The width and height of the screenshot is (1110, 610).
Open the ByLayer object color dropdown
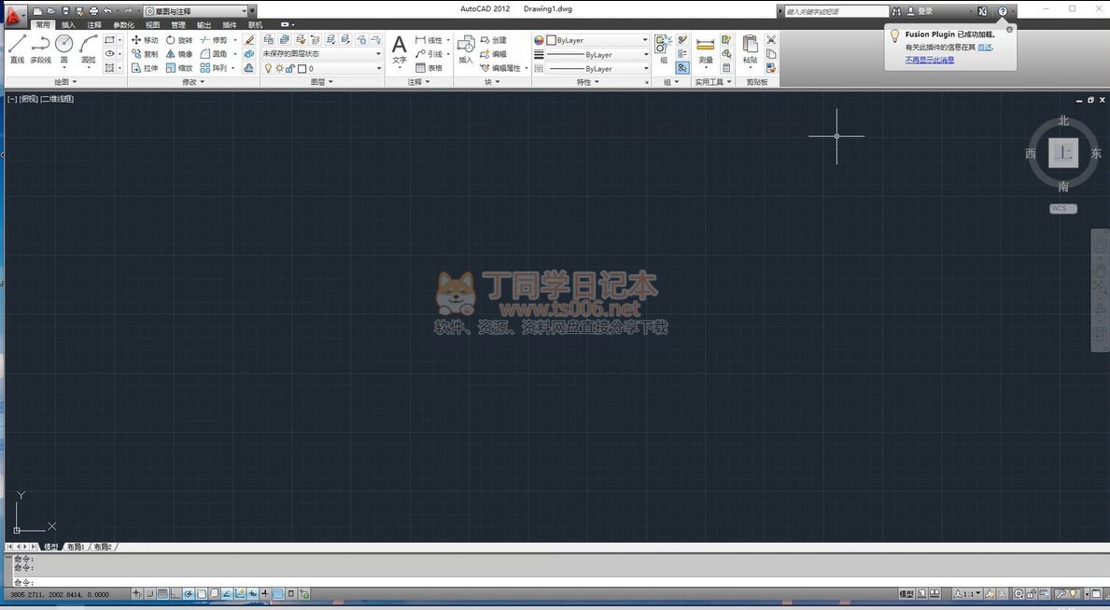592,40
